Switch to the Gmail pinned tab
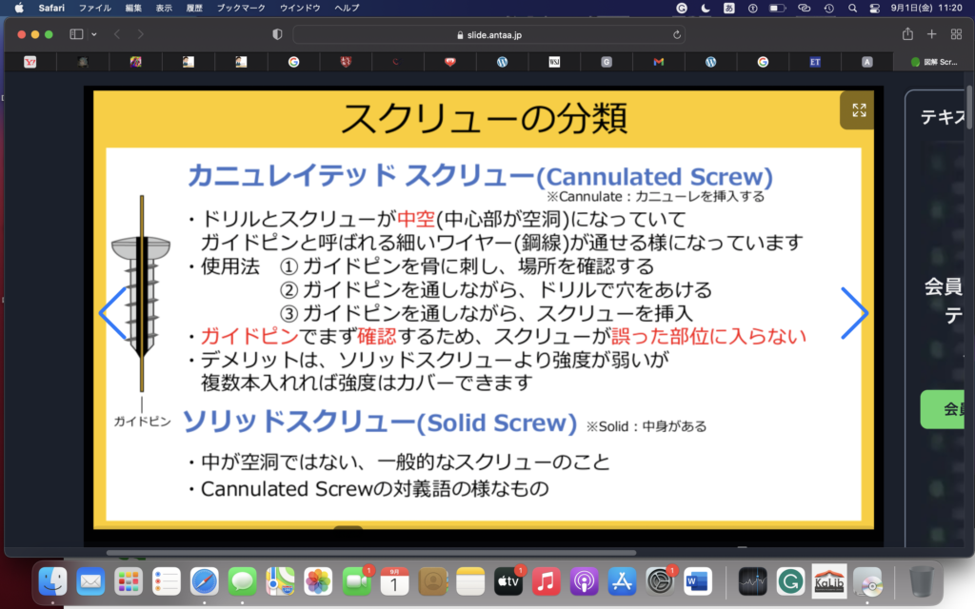975x609 pixels. pos(658,62)
